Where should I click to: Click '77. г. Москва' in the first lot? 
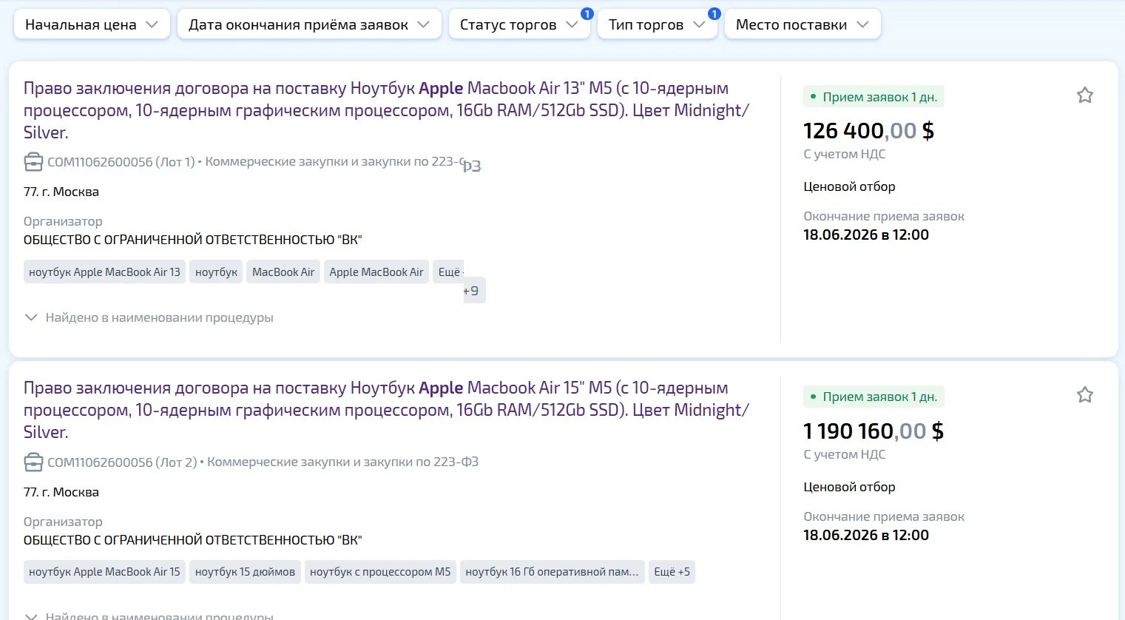coord(61,192)
